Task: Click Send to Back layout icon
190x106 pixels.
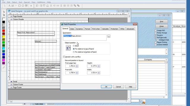Action: click(x=78, y=6)
